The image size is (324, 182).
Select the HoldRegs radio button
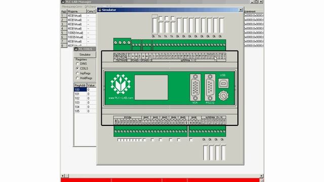[x=77, y=78]
